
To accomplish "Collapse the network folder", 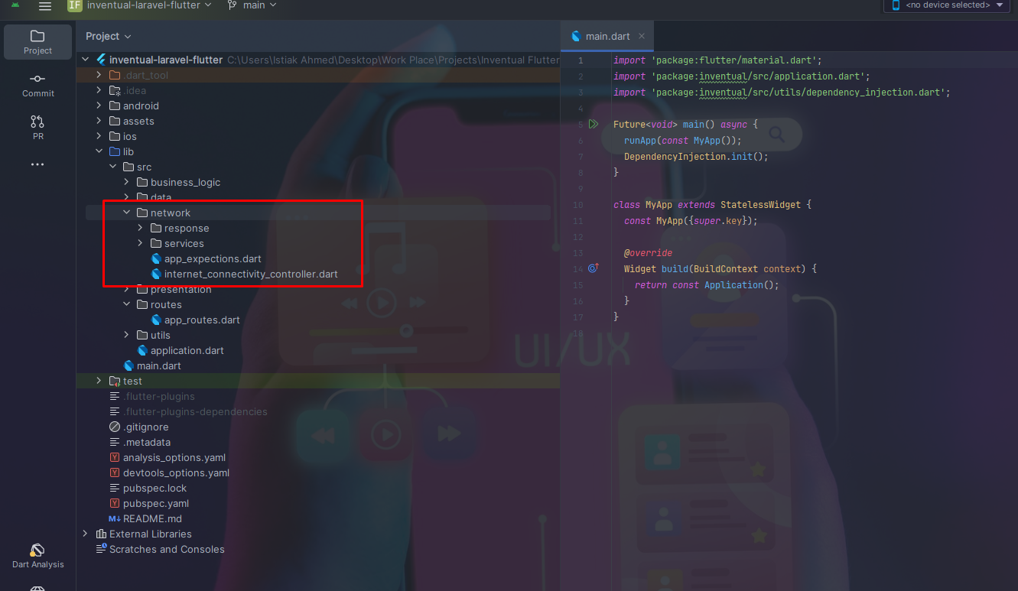I will (127, 213).
